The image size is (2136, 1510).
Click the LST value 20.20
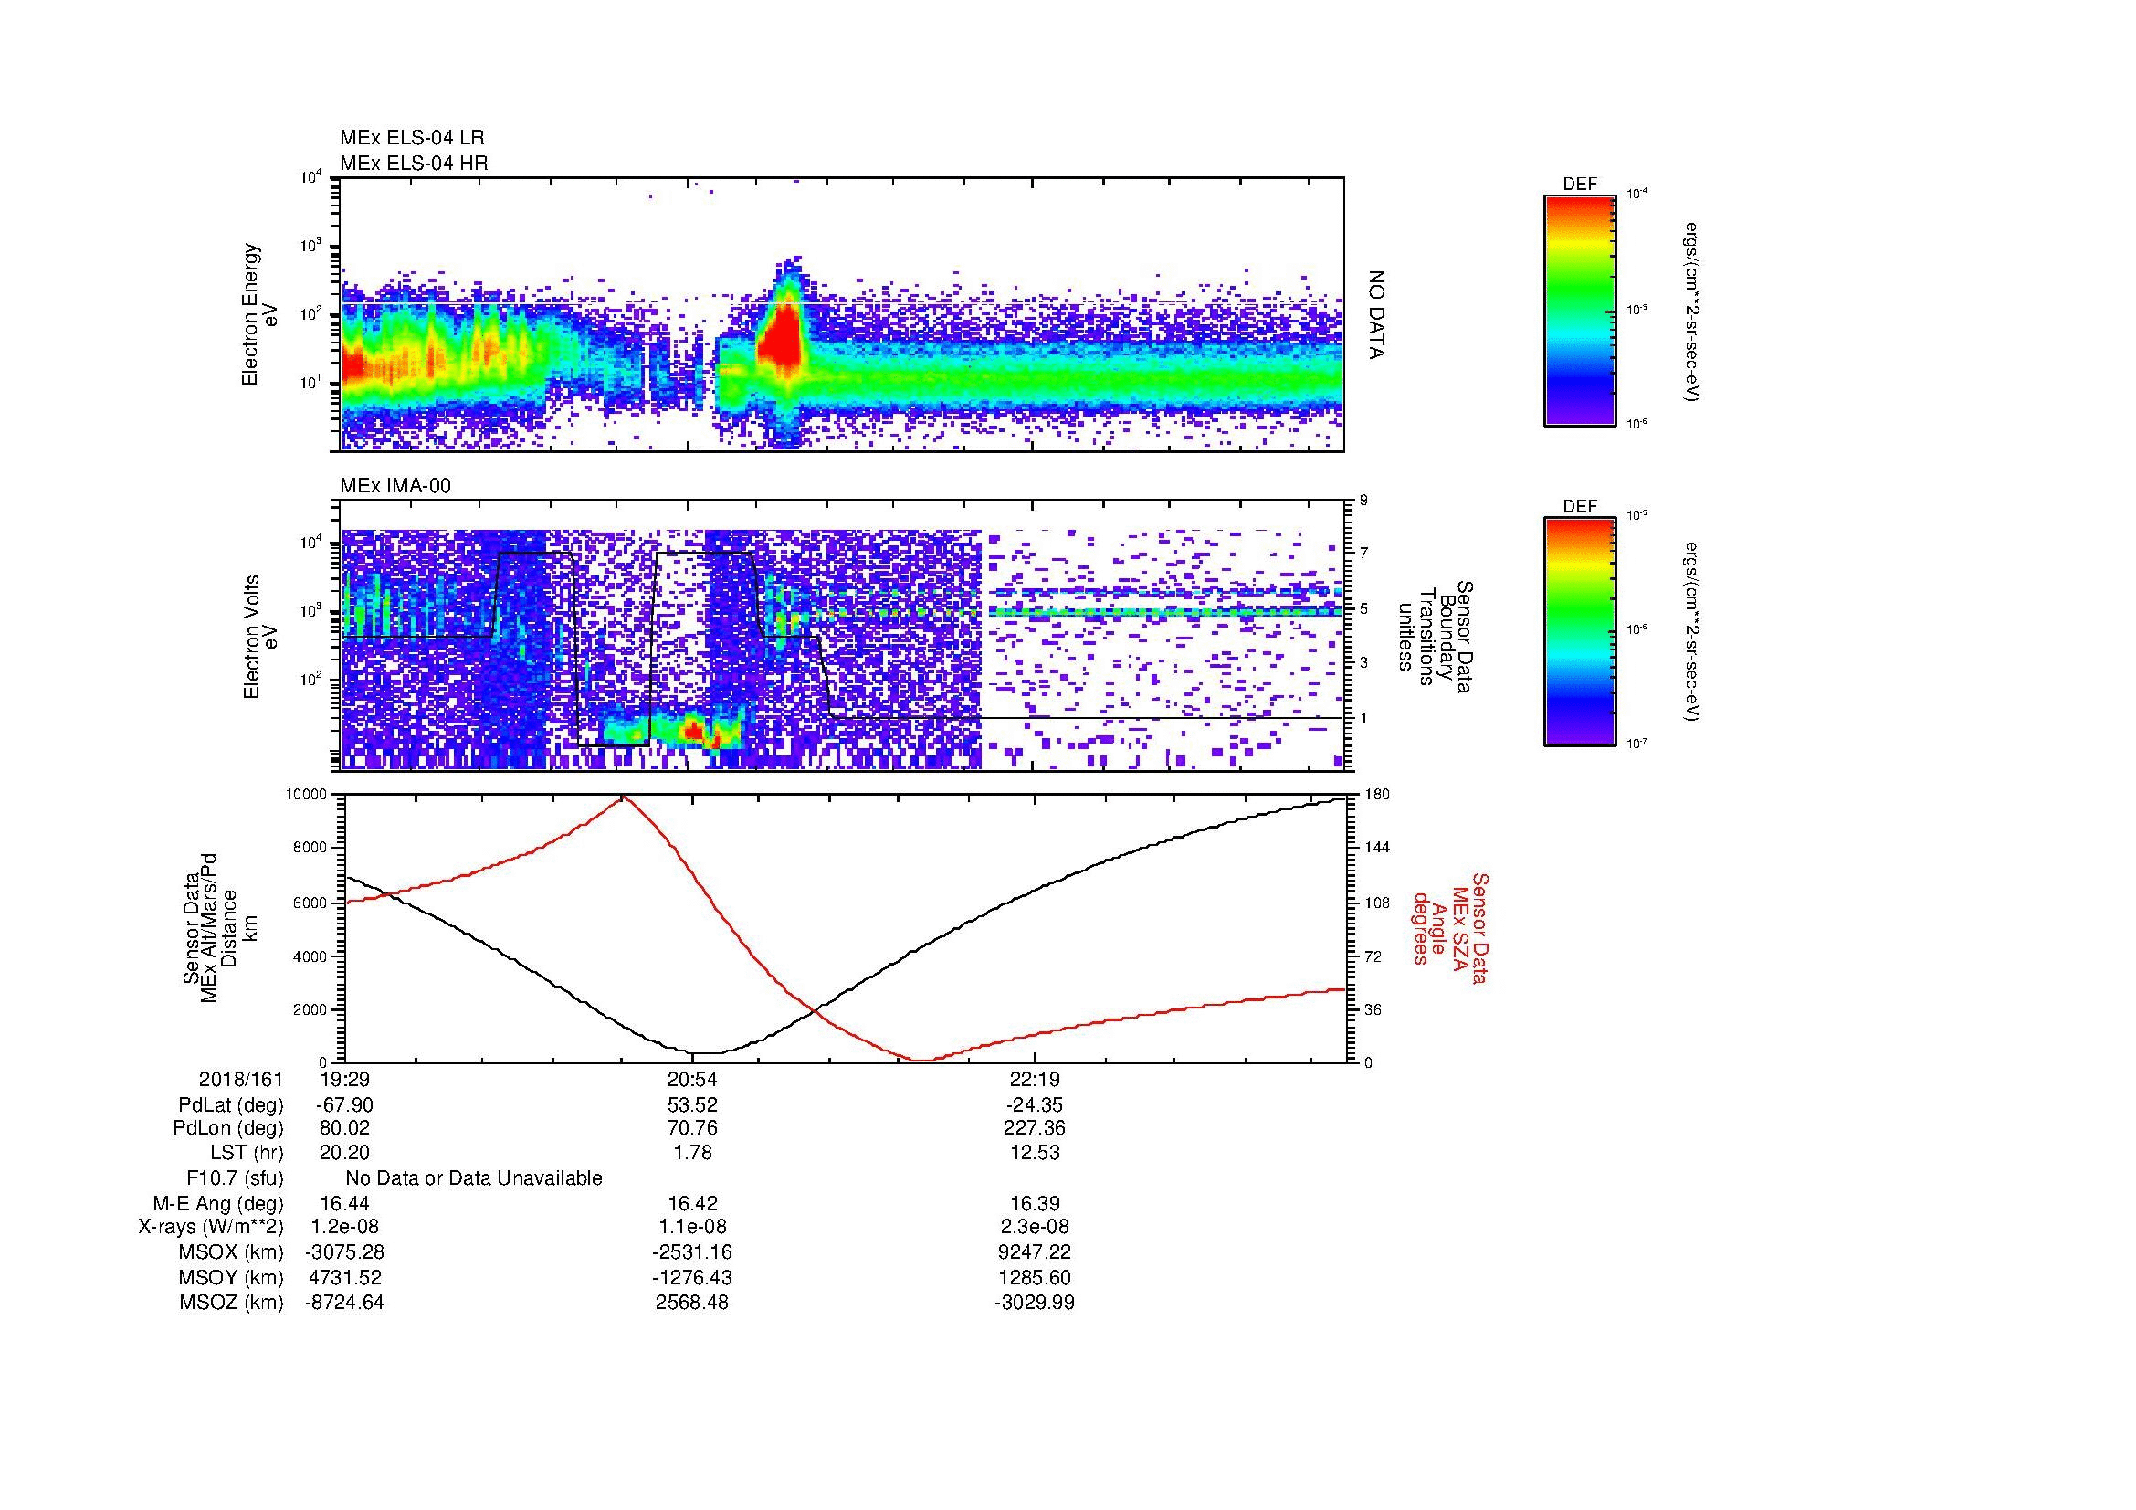point(344,1153)
